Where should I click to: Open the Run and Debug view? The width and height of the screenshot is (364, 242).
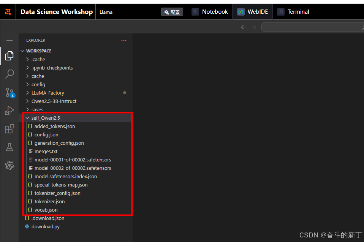(9, 111)
